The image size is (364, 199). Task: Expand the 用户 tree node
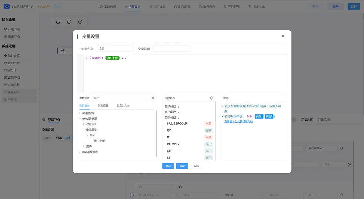[84, 146]
